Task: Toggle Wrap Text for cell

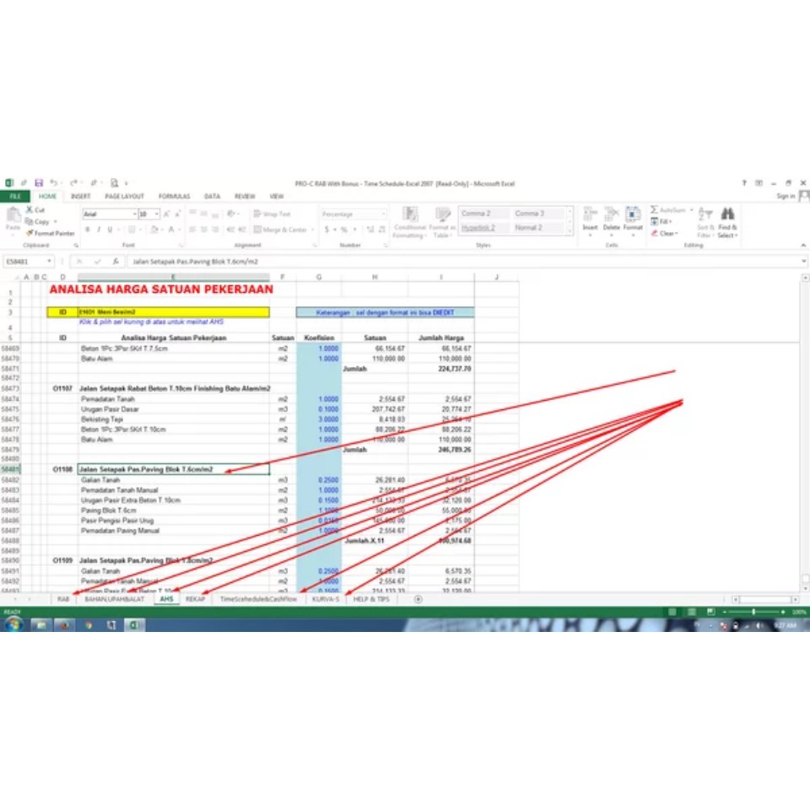Action: 272,214
